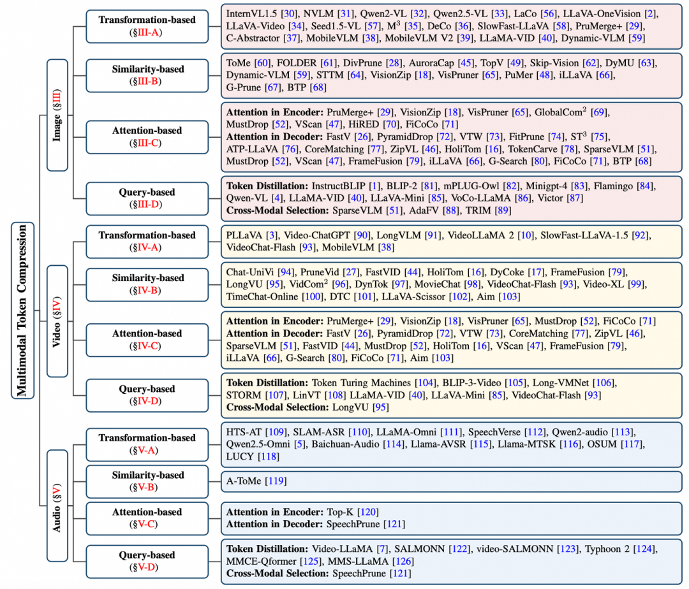Follow citation [1] after InstructBLIP
This screenshot has height=589, width=689.
pyautogui.click(x=375, y=186)
